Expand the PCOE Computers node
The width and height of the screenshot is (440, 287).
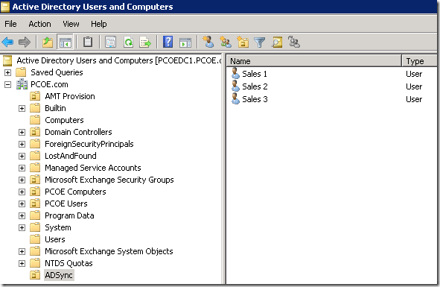22,192
